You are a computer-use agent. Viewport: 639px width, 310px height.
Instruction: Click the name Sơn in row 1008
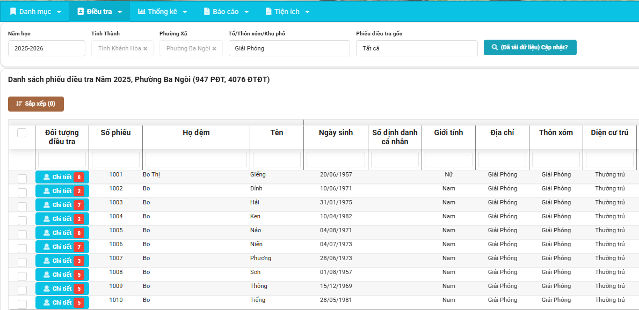click(255, 272)
